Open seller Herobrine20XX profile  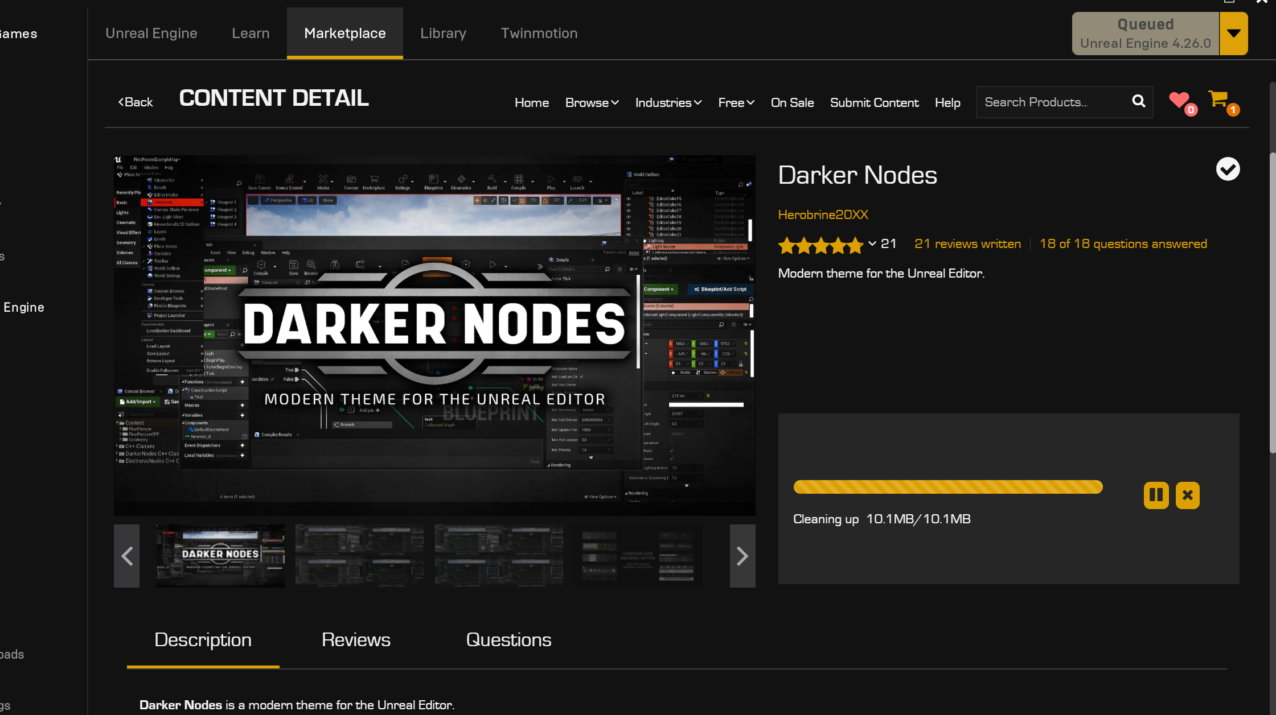click(x=823, y=214)
